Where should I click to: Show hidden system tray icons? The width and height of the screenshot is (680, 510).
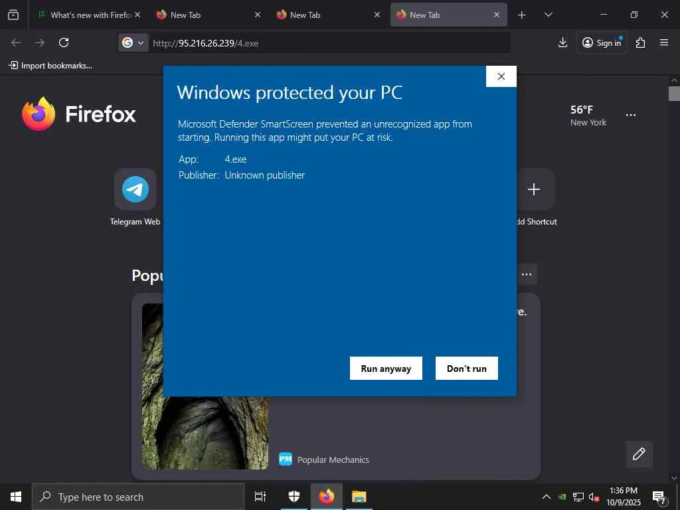tap(547, 497)
